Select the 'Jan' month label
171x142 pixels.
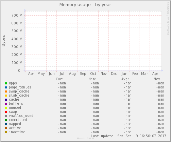tap(124, 74)
